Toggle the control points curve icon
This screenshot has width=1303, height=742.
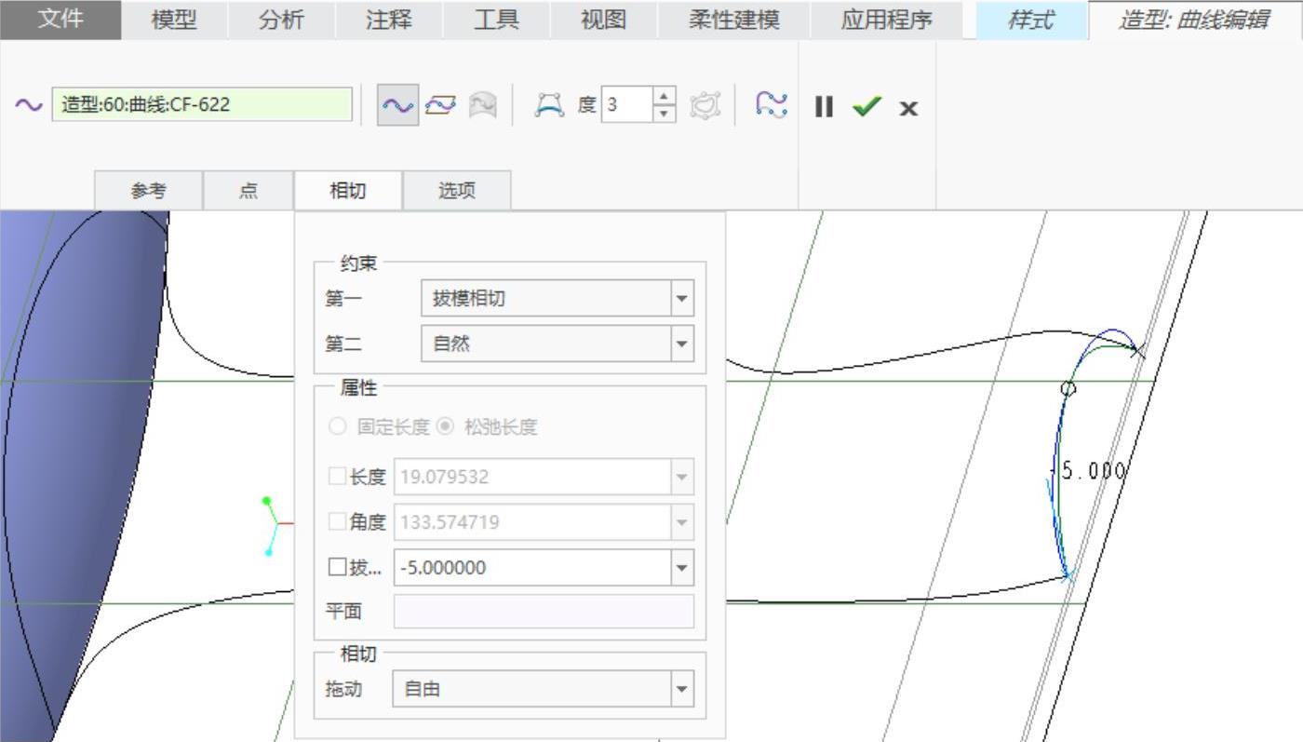tap(549, 105)
